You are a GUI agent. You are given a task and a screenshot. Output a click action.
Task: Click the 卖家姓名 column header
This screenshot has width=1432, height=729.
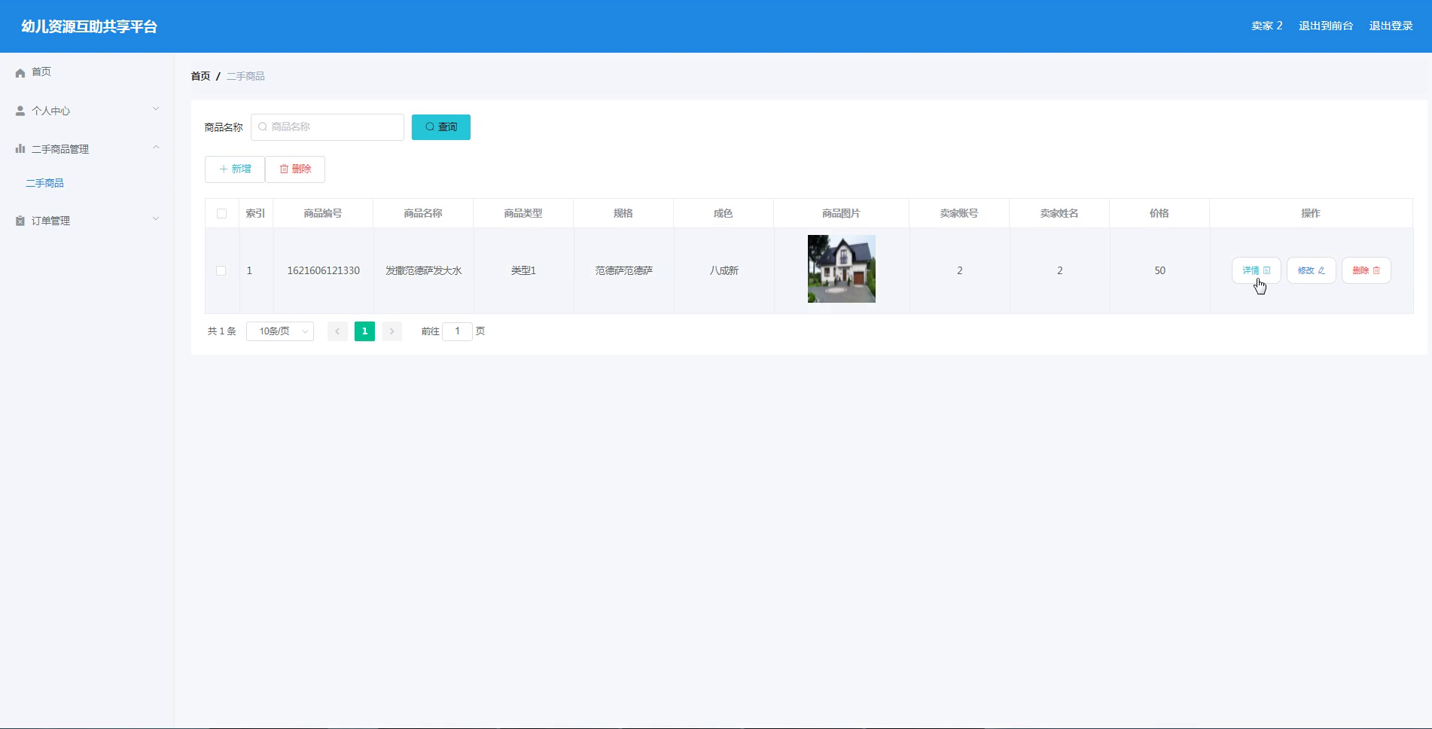[1059, 214]
